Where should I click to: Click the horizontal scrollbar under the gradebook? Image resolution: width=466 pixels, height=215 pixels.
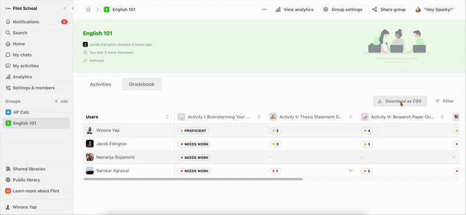193,179
